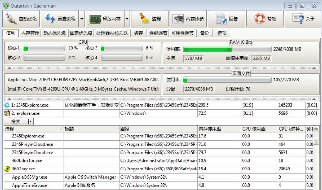The image size is (322, 190).
Task: Click the 分配 2270/4036 MB field
Action: 199,89
